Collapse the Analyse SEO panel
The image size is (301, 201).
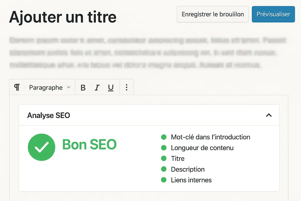click(269, 115)
